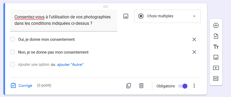Select the radio button for 'Oui, je donne mon consentement'
The image size is (231, 97).
13,39
